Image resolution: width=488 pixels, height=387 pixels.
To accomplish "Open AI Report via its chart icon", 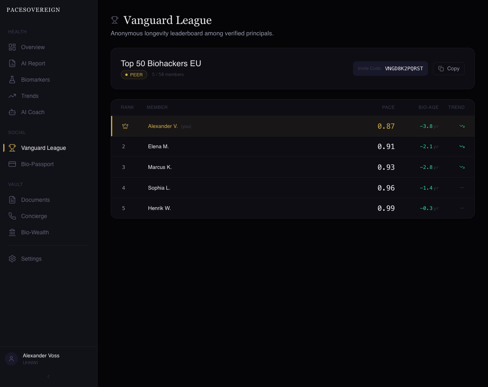I will [x=12, y=63].
